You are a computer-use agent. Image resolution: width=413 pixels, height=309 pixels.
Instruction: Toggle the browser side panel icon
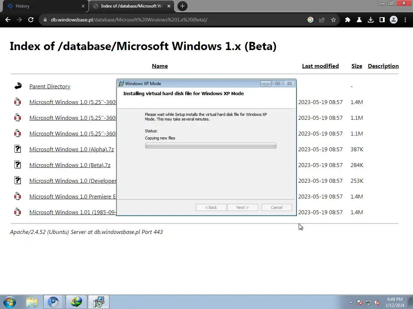pos(382,20)
